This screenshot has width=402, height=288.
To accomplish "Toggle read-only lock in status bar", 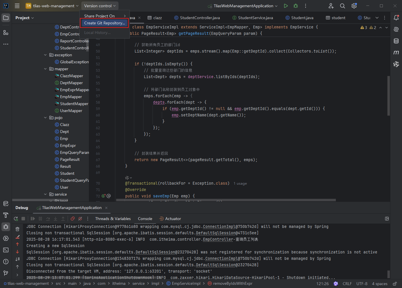I will pos(395,284).
